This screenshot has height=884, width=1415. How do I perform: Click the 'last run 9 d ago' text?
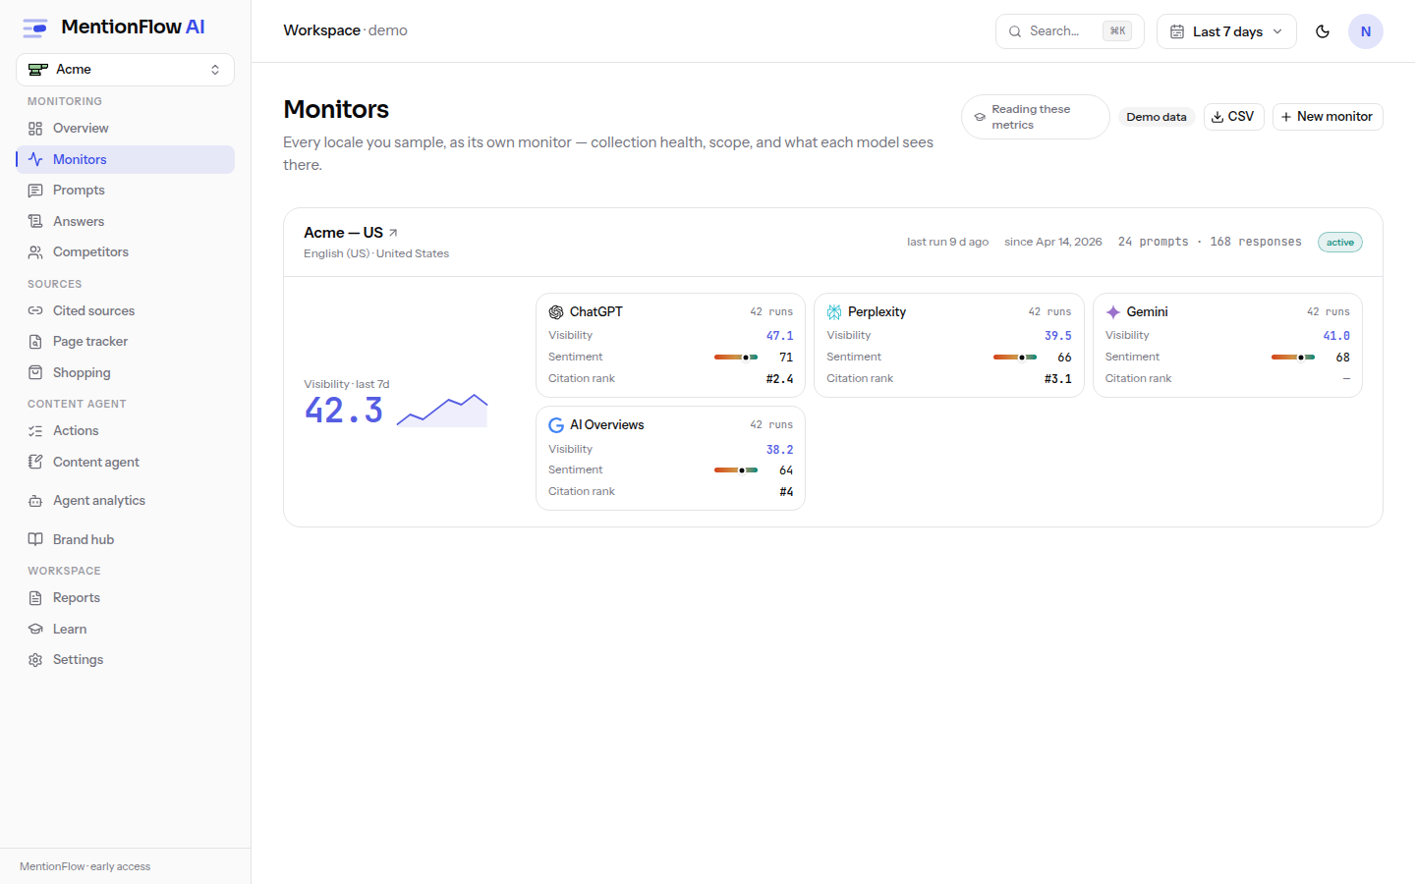pos(947,242)
